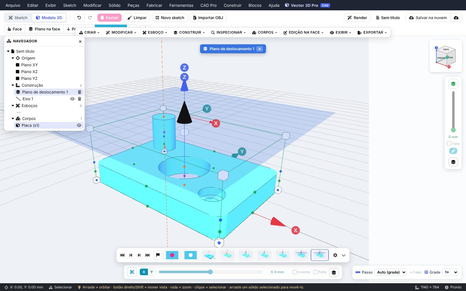Image resolution: width=466 pixels, height=291 pixels.
Task: Jump to the first timeline step
Action: pos(122,255)
